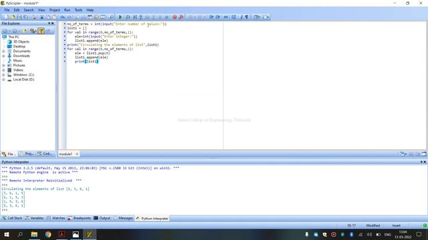
Task: Toggle breakpoint with red circle icon
Action: pyautogui.click(x=175, y=17)
